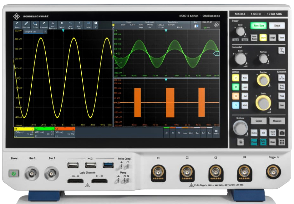Open the C3 channel settings tab

(65, 132)
